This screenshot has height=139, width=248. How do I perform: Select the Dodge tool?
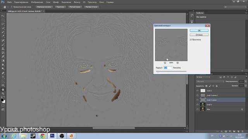pos(3,69)
